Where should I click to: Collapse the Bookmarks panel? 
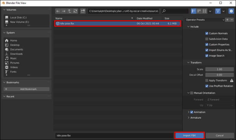click(x=4, y=82)
